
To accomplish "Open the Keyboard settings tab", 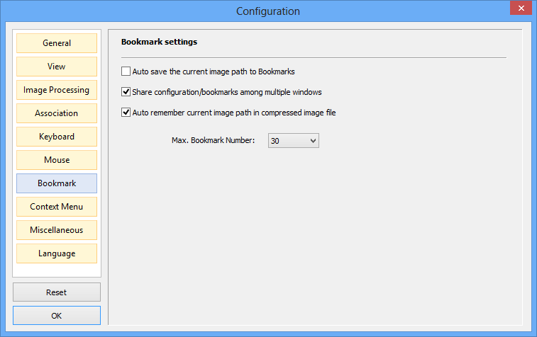I will pyautogui.click(x=57, y=137).
